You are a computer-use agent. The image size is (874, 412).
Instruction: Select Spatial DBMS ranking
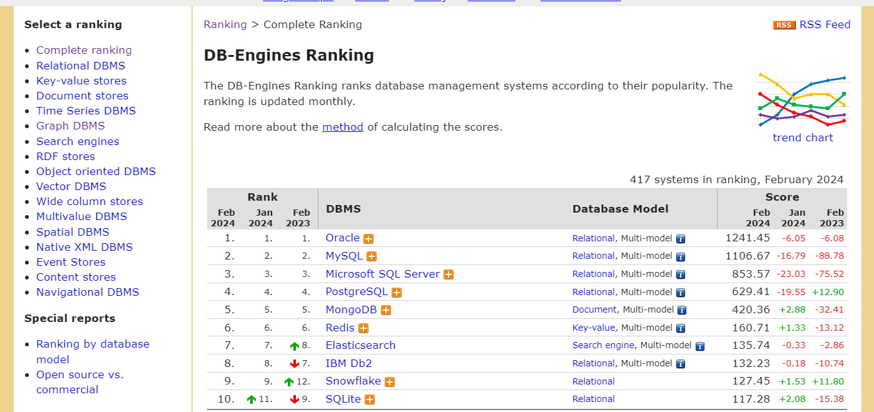pos(73,232)
